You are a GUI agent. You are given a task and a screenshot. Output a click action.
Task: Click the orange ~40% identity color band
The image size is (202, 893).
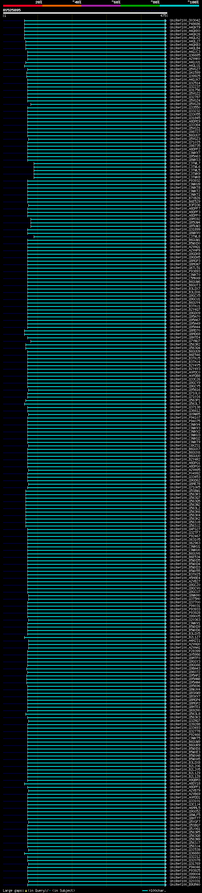(62, 6)
